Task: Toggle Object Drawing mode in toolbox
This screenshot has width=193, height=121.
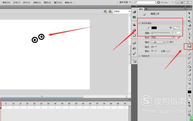Action: tap(189, 111)
